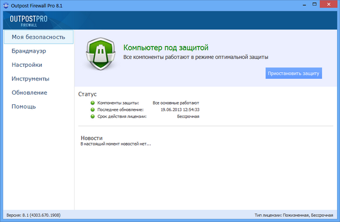Go to Инструменты section
This screenshot has height=222, width=340.
pos(31,79)
